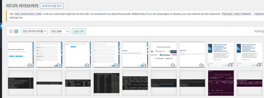Open the tall helm search repo nvidia table thumbnail
This screenshot has width=264, height=98.
(106, 83)
